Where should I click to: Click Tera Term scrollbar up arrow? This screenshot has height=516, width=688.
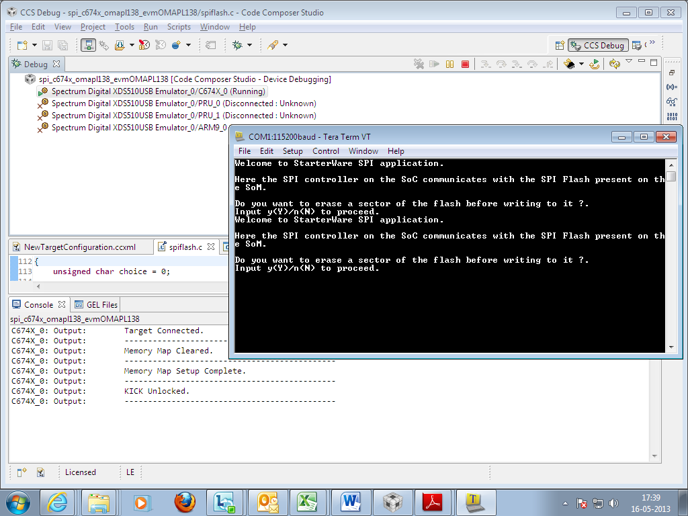click(671, 165)
